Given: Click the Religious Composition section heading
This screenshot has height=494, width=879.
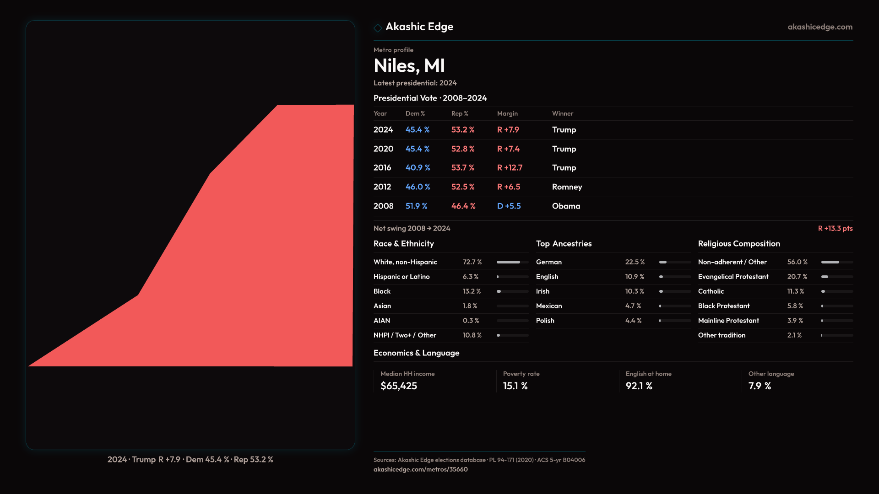Looking at the screenshot, I should [x=738, y=244].
